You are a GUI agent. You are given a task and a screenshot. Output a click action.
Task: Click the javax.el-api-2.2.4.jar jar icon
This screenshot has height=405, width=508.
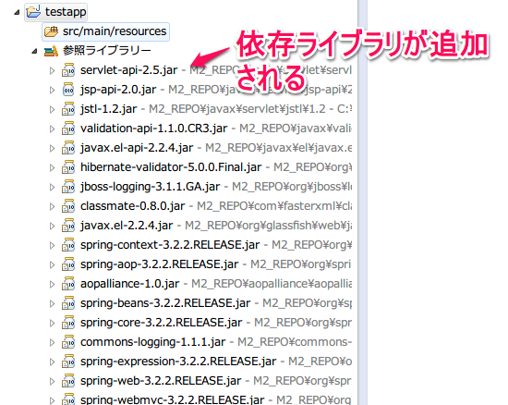coord(68,148)
